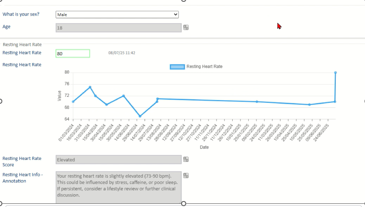
Task: Click the bottom-center circular resize handle
Action: pos(184,203)
